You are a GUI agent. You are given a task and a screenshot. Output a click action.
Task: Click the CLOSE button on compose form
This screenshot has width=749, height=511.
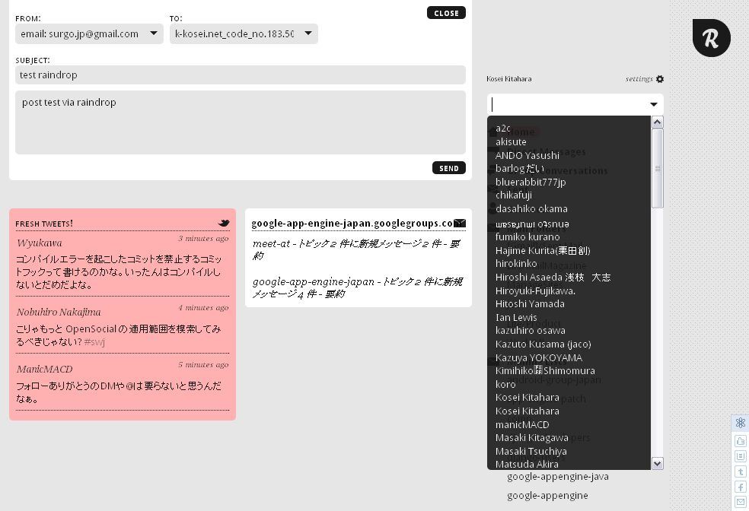[x=446, y=13]
